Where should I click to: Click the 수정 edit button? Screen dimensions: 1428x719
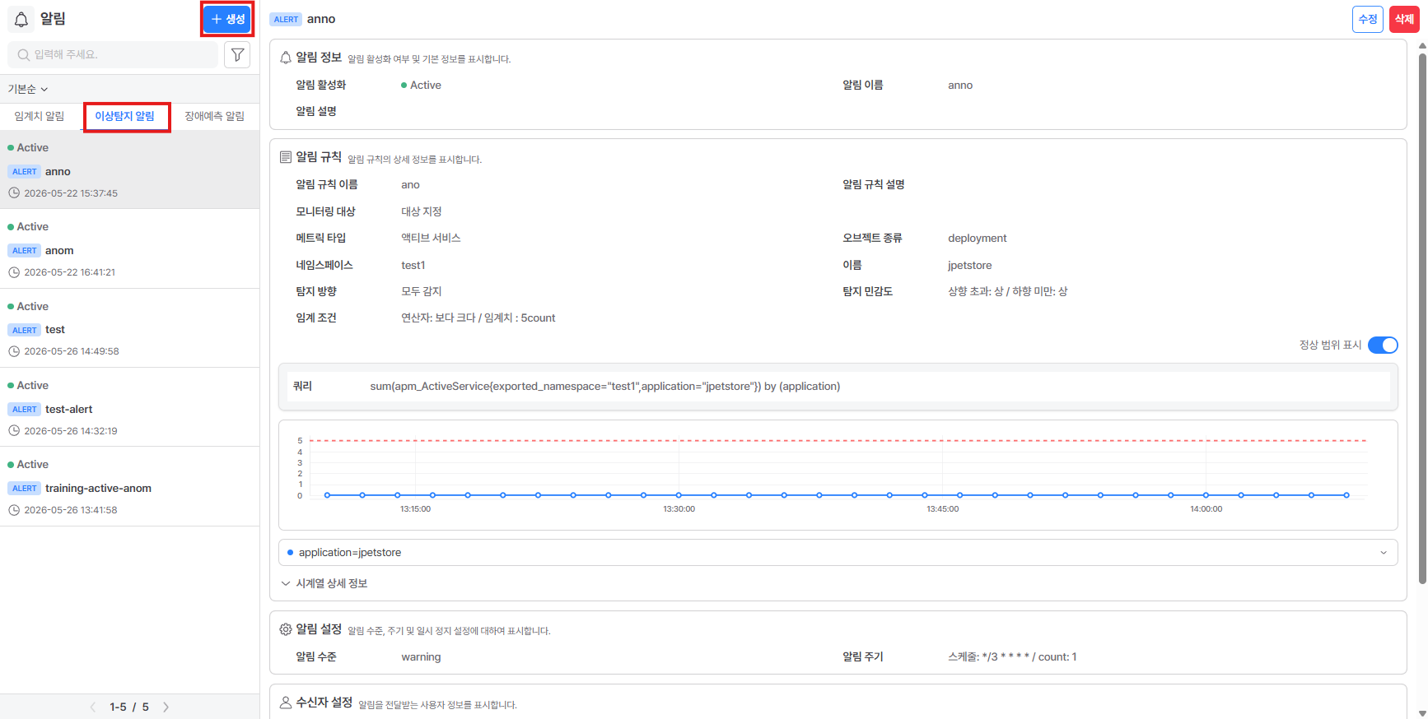pyautogui.click(x=1367, y=19)
